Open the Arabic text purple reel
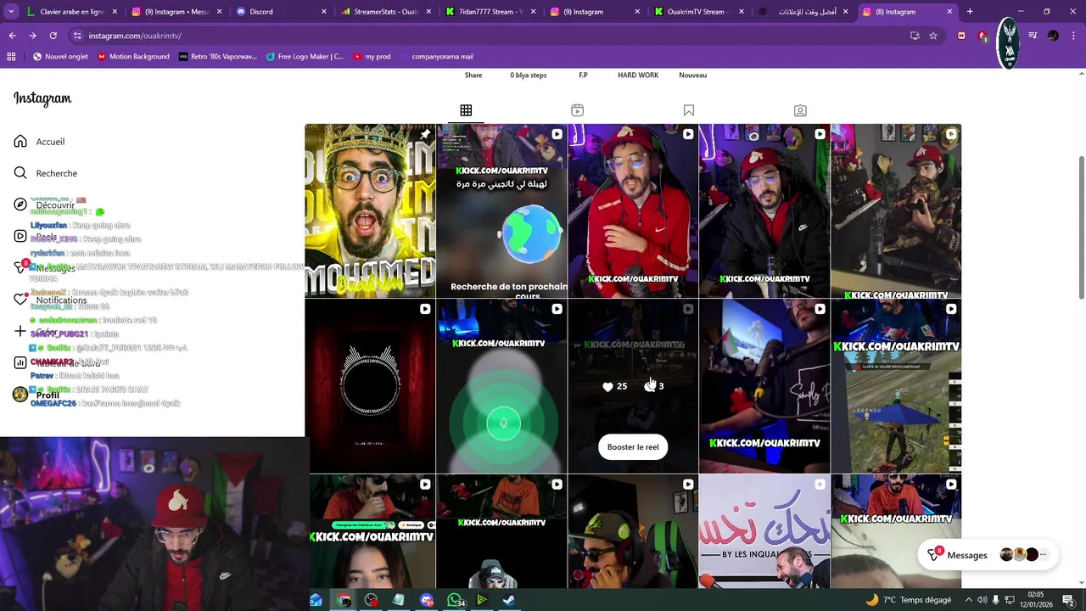Image resolution: width=1086 pixels, height=611 pixels. 764,531
